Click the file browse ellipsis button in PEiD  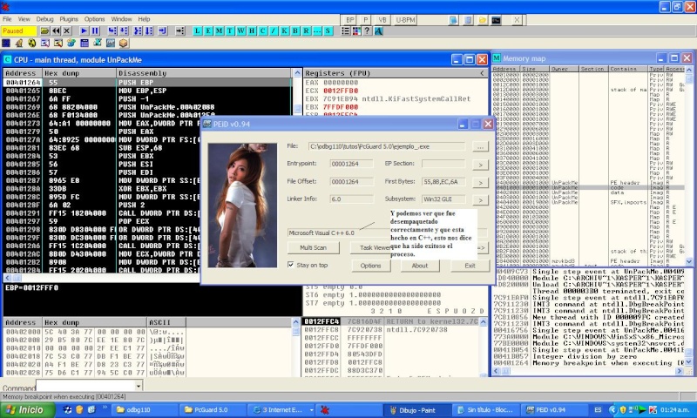coord(480,146)
